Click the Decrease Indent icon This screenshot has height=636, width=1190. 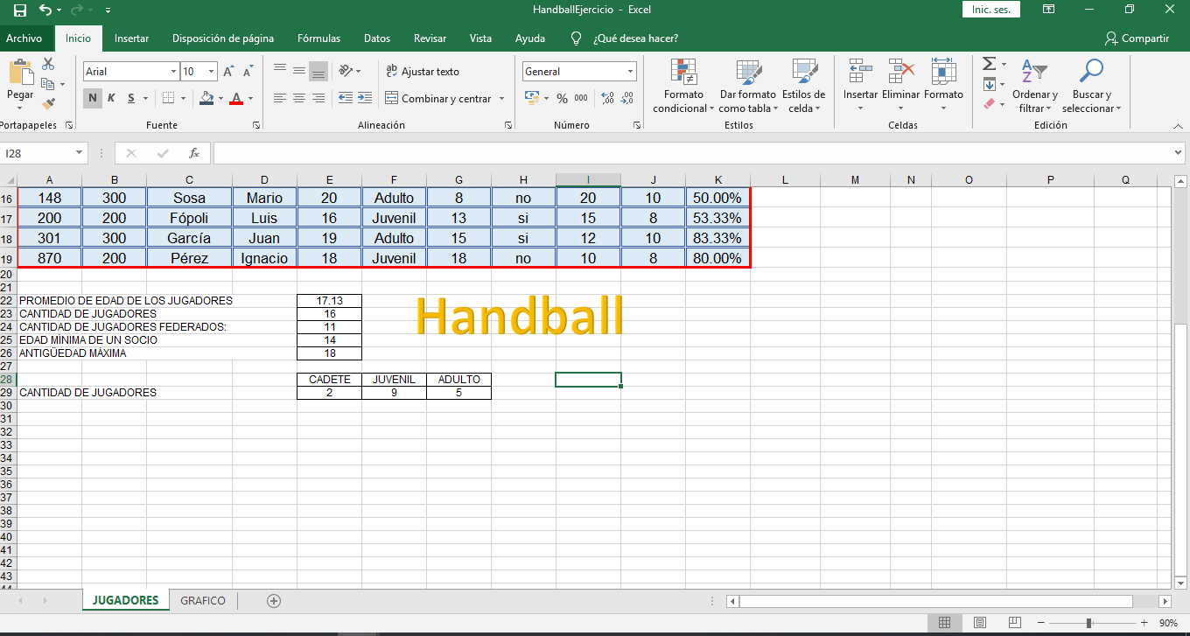(x=345, y=98)
